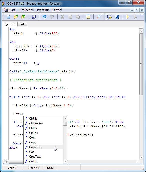The image size is (146, 172).
Task: Expand toolbar overflow chevron at right
Action: (141, 15)
